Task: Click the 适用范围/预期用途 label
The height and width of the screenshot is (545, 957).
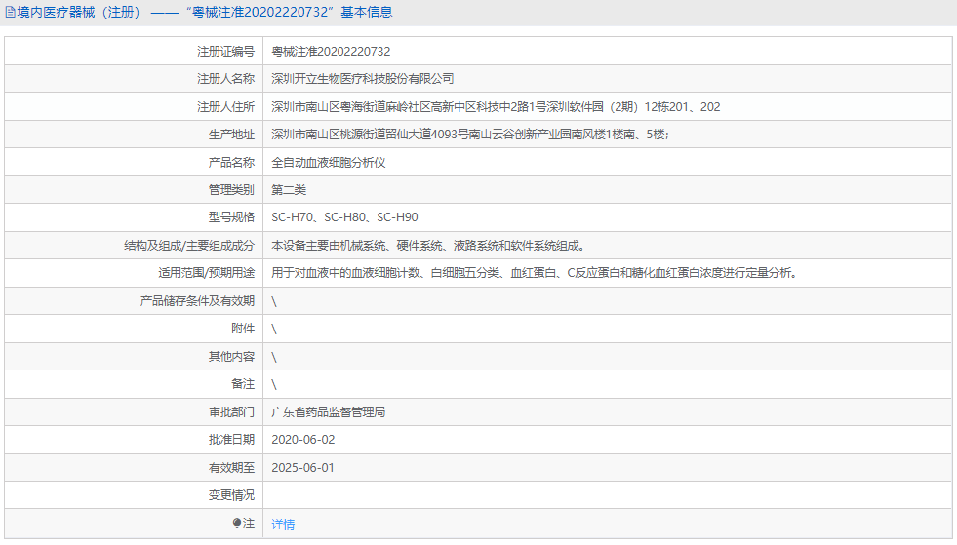Action: [206, 273]
